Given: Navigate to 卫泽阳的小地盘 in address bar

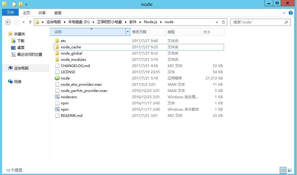Looking at the screenshot, I should (109, 22).
